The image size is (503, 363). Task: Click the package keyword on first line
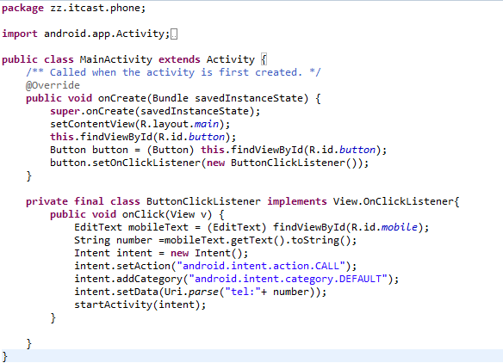(22, 9)
